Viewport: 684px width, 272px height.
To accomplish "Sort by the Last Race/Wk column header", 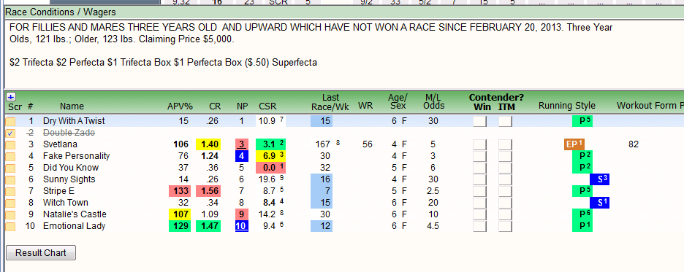I will coord(330,102).
